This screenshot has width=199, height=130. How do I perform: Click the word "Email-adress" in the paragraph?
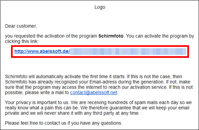(103, 82)
